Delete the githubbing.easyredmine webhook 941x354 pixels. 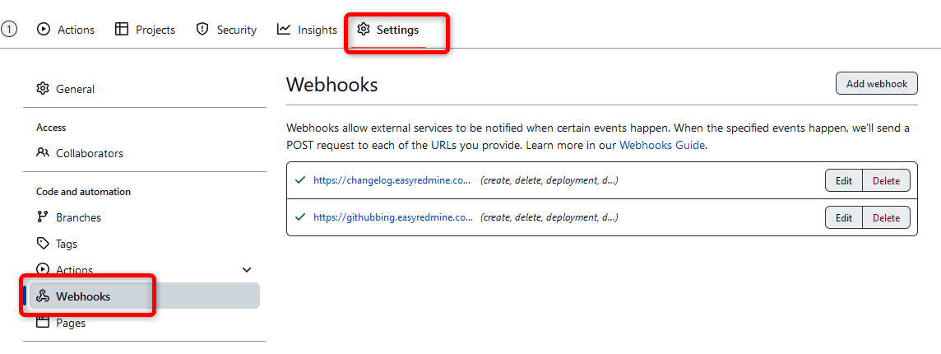pyautogui.click(x=886, y=217)
